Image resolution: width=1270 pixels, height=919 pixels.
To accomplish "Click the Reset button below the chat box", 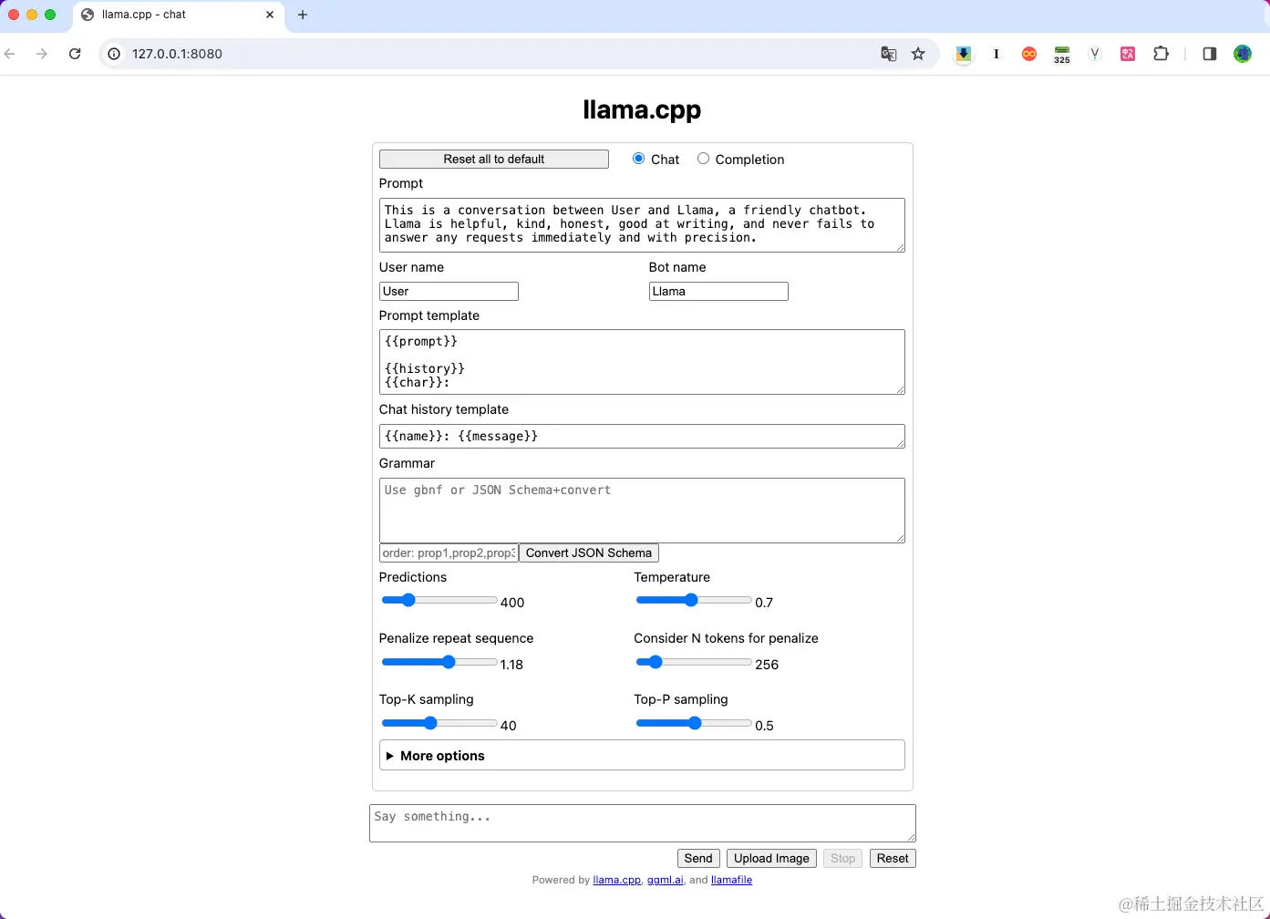I will click(893, 858).
